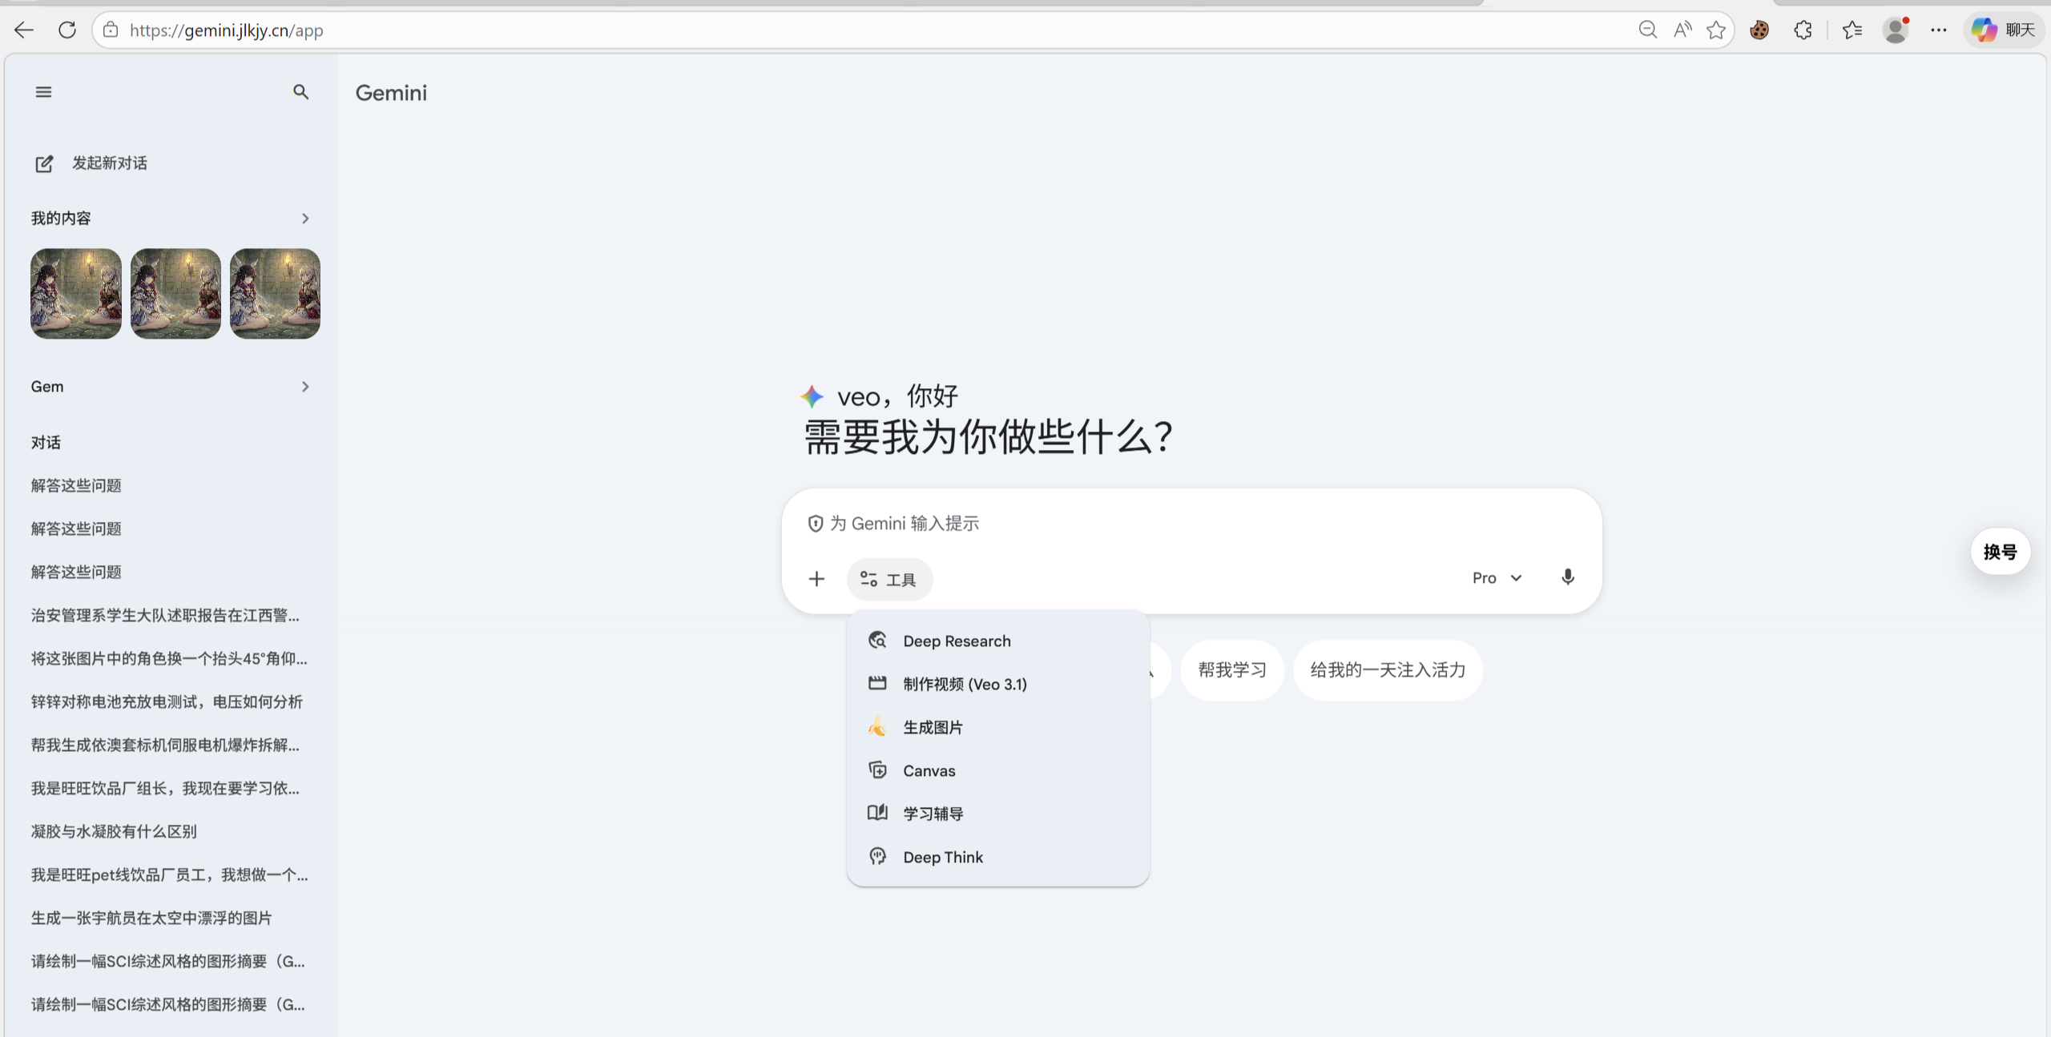
Task: Enable Deep Think mode
Action: point(942,856)
